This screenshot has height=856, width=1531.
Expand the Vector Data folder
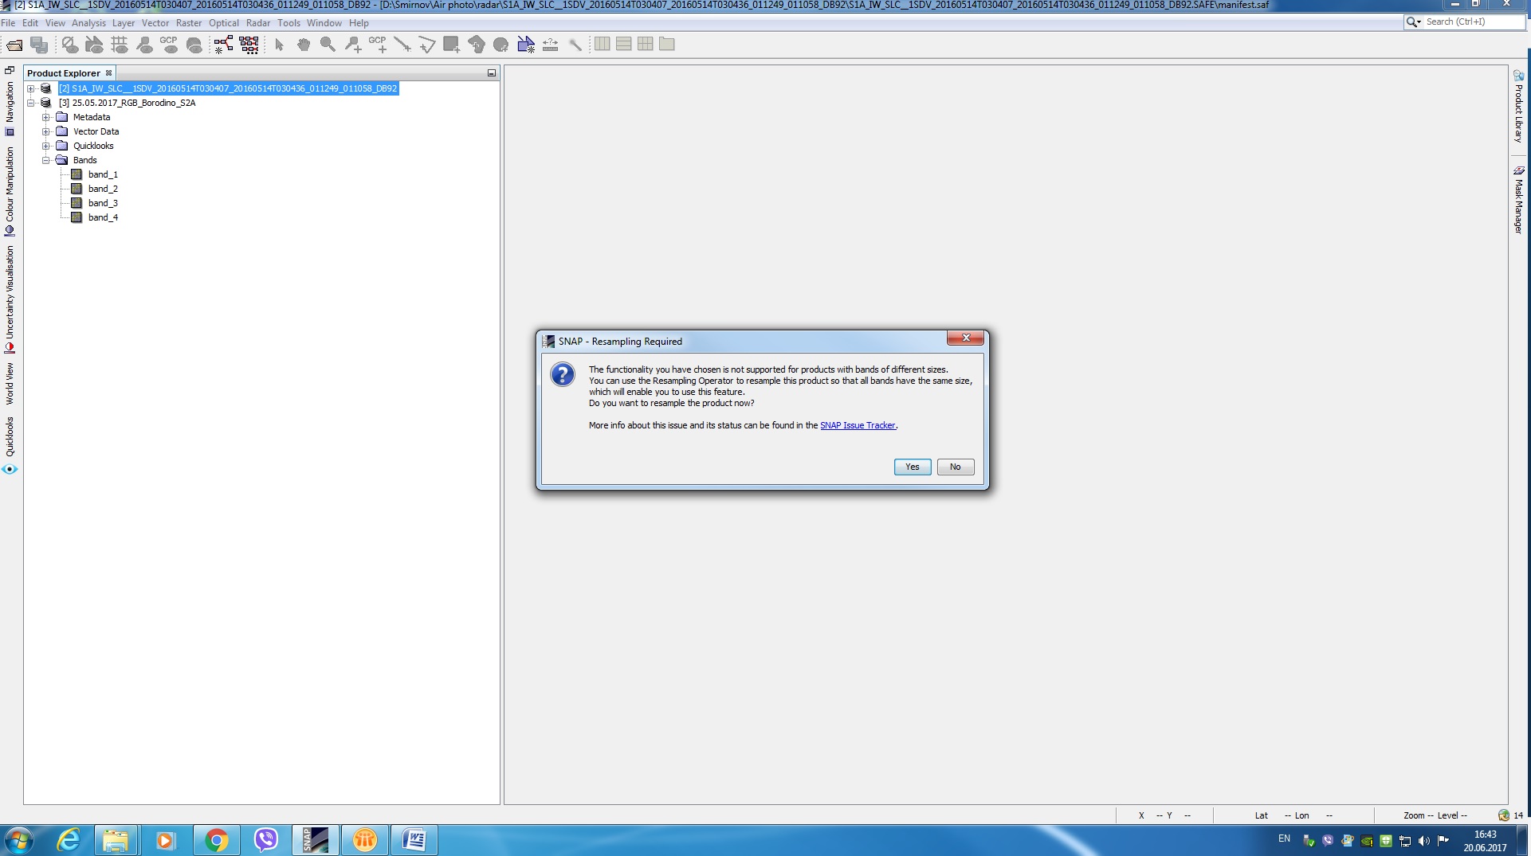click(x=46, y=131)
